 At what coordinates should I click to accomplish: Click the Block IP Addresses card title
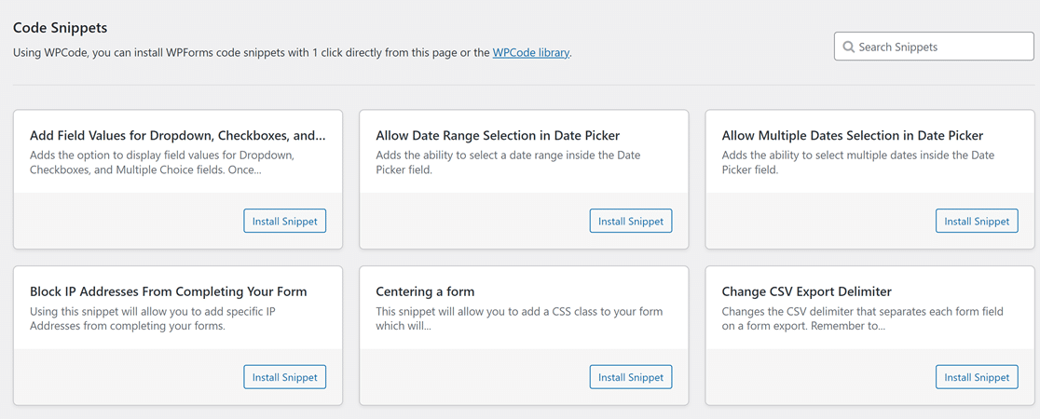click(168, 291)
